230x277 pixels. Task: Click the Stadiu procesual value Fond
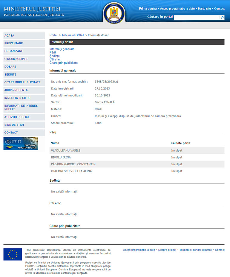98,123
